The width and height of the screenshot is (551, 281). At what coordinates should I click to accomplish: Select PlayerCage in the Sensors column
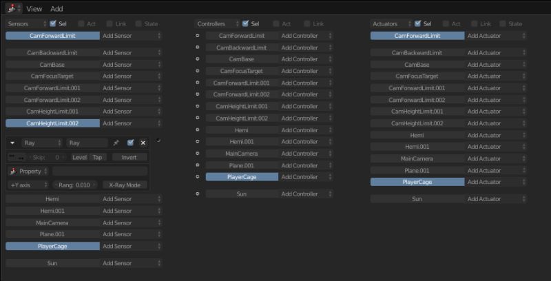pos(53,247)
